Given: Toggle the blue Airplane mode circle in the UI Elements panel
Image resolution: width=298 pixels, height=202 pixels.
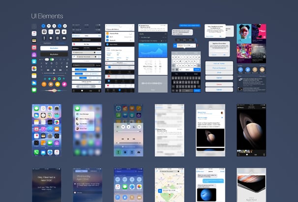Looking at the screenshot, I should click(x=43, y=26).
